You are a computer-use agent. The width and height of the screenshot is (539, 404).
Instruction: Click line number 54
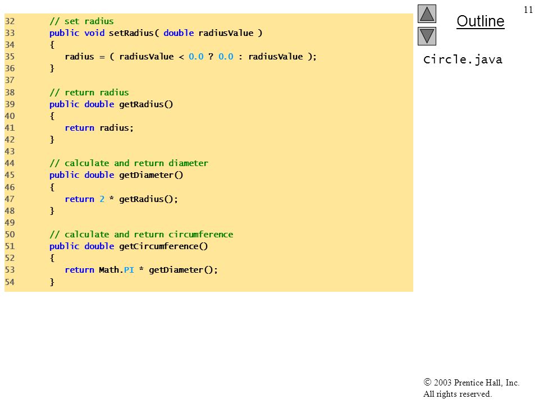click(x=10, y=282)
